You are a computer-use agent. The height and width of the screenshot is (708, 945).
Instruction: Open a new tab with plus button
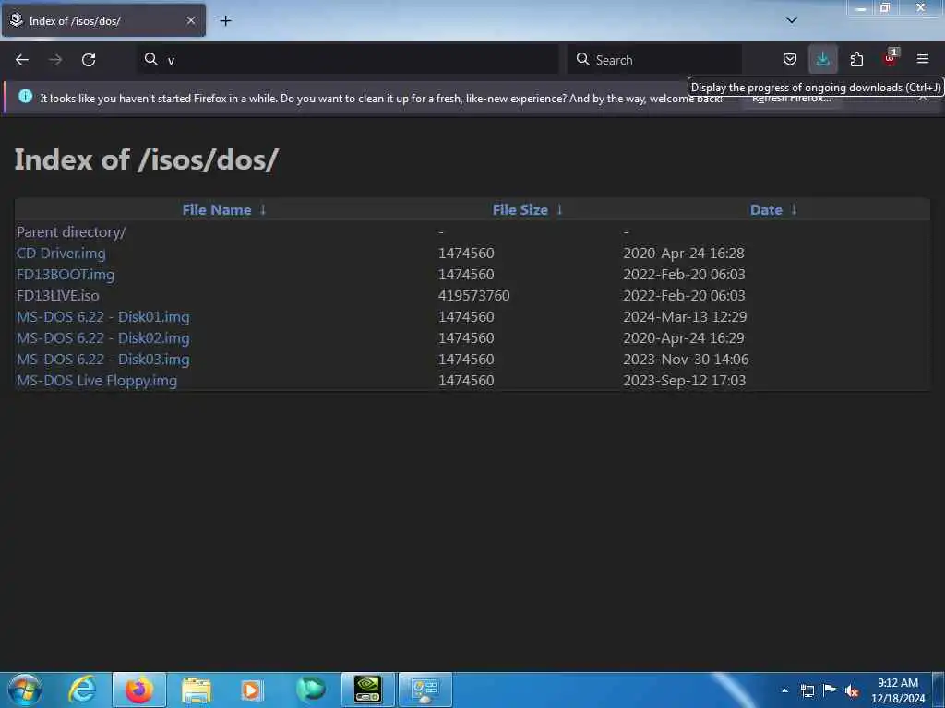pyautogui.click(x=225, y=21)
